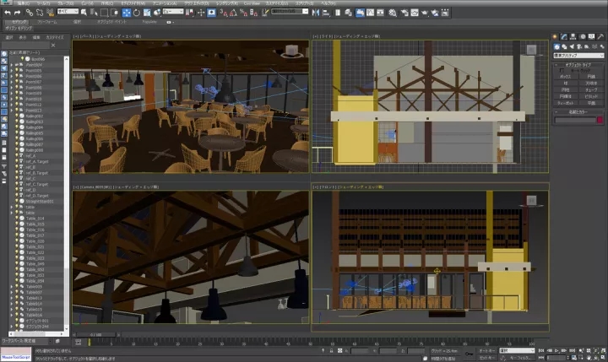Click the Box primitive button
The height and width of the screenshot is (362, 608).
point(565,76)
